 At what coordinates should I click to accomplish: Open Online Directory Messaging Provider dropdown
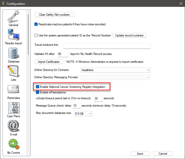click(116, 77)
